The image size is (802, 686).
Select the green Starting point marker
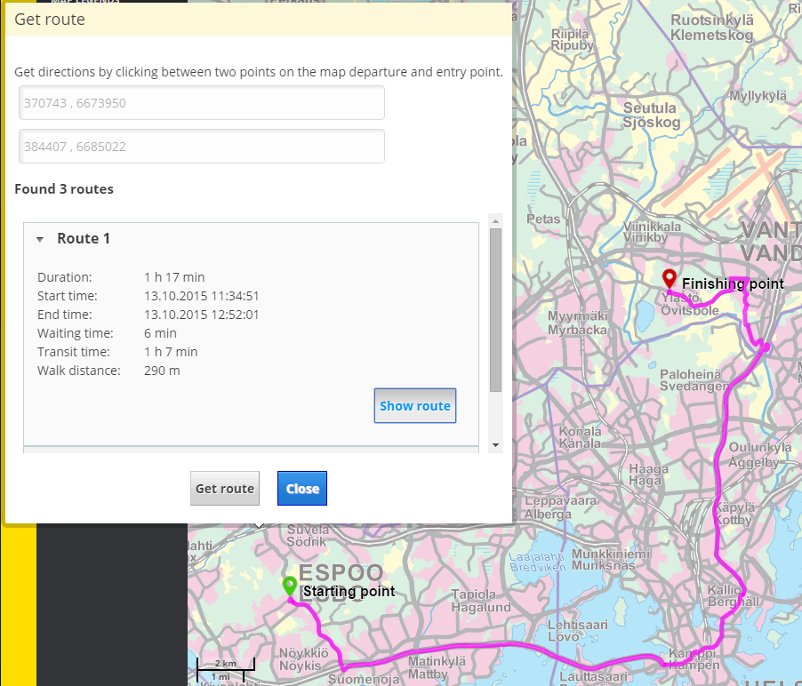[x=289, y=586]
